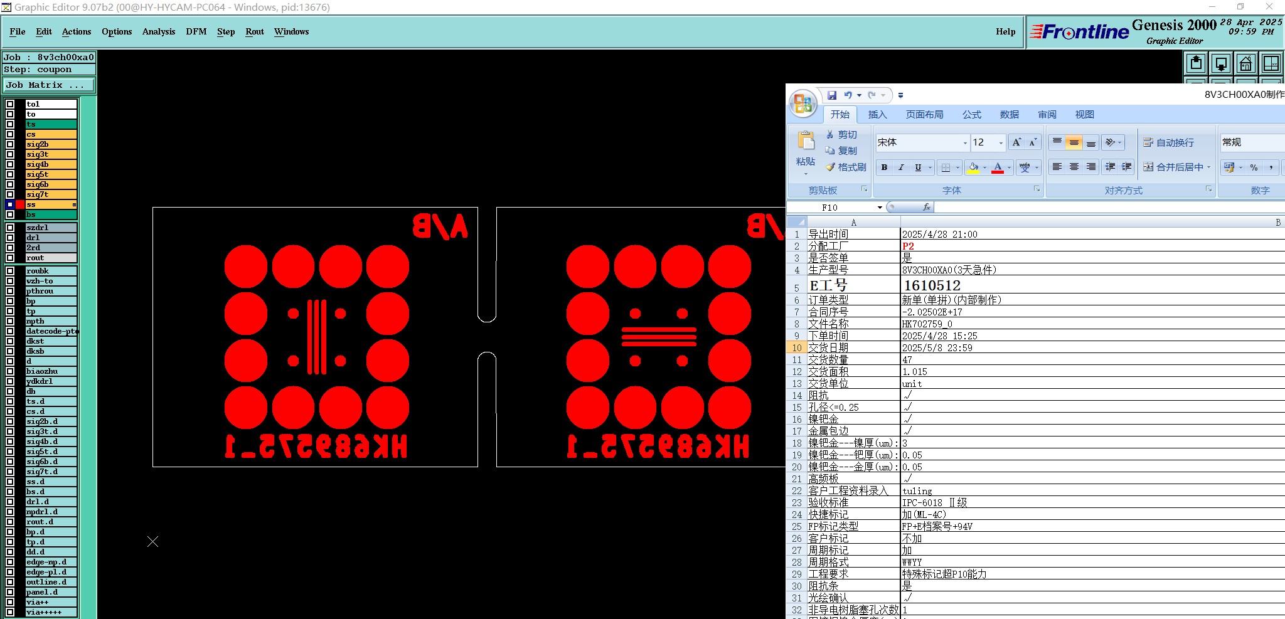The height and width of the screenshot is (619, 1285).
Task: Click the center text horizontally icon
Action: tap(1074, 167)
